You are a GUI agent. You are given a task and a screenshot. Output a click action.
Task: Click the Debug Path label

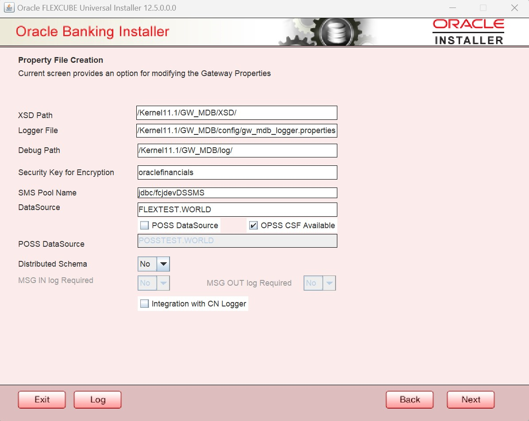[x=39, y=150]
